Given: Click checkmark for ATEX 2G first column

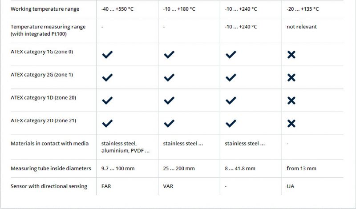Looking at the screenshot, I should tap(107, 78).
